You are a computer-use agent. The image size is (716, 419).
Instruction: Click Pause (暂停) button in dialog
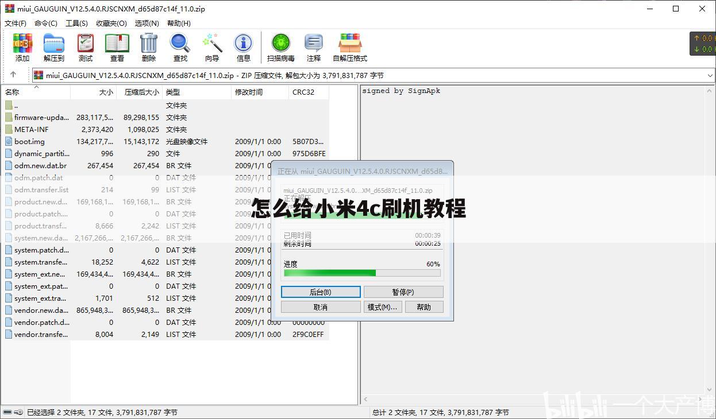tap(403, 292)
